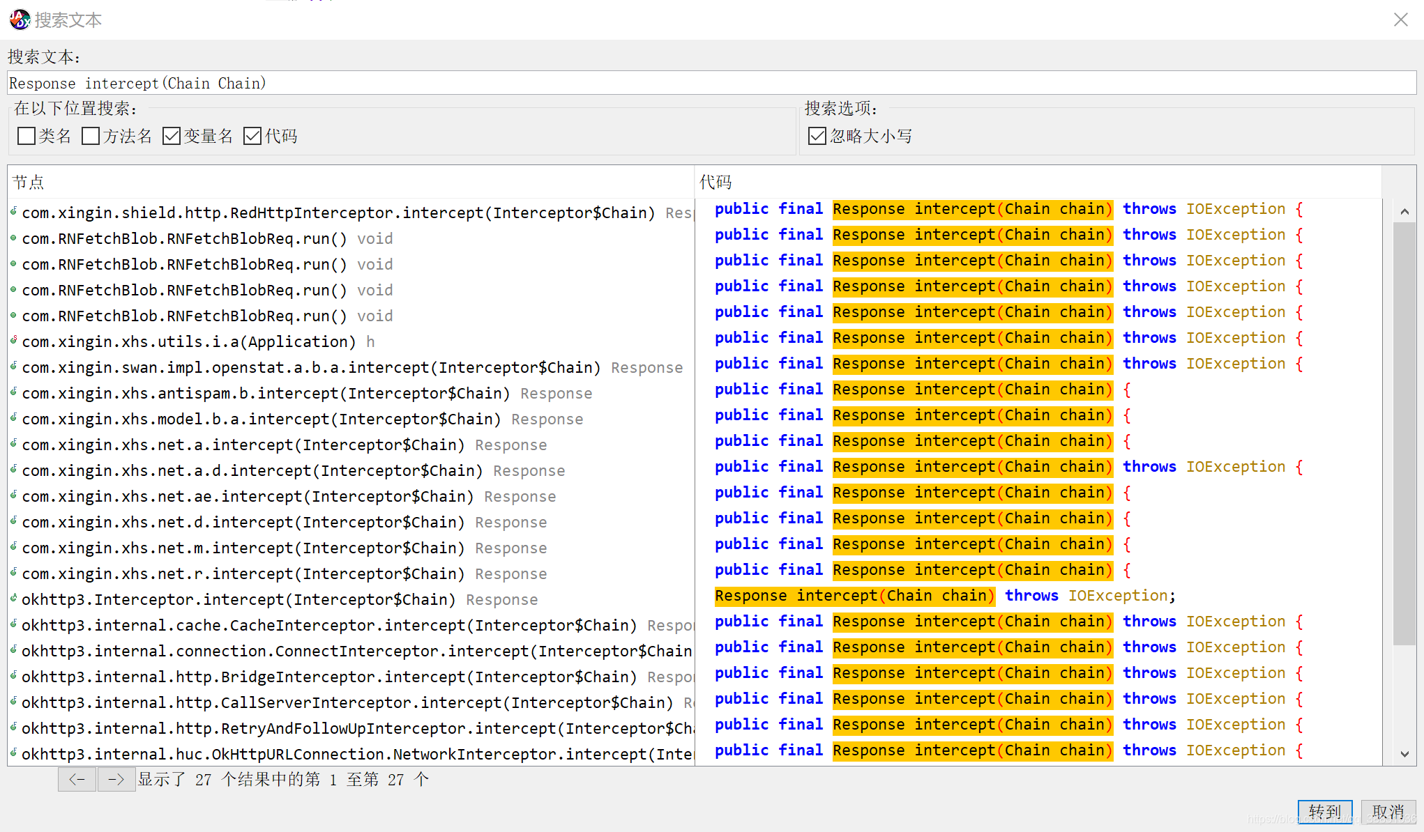Image resolution: width=1424 pixels, height=832 pixels.
Task: Click icon beside com.xingin.xhs.utils.i.a(Application) row
Action: 14,341
